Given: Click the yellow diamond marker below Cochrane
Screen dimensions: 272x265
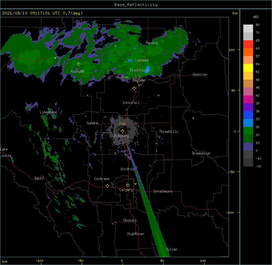Looking at the screenshot, I should click(107, 186).
